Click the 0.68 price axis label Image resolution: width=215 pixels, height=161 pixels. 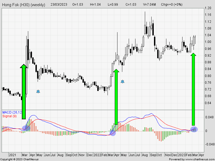tap(208, 96)
